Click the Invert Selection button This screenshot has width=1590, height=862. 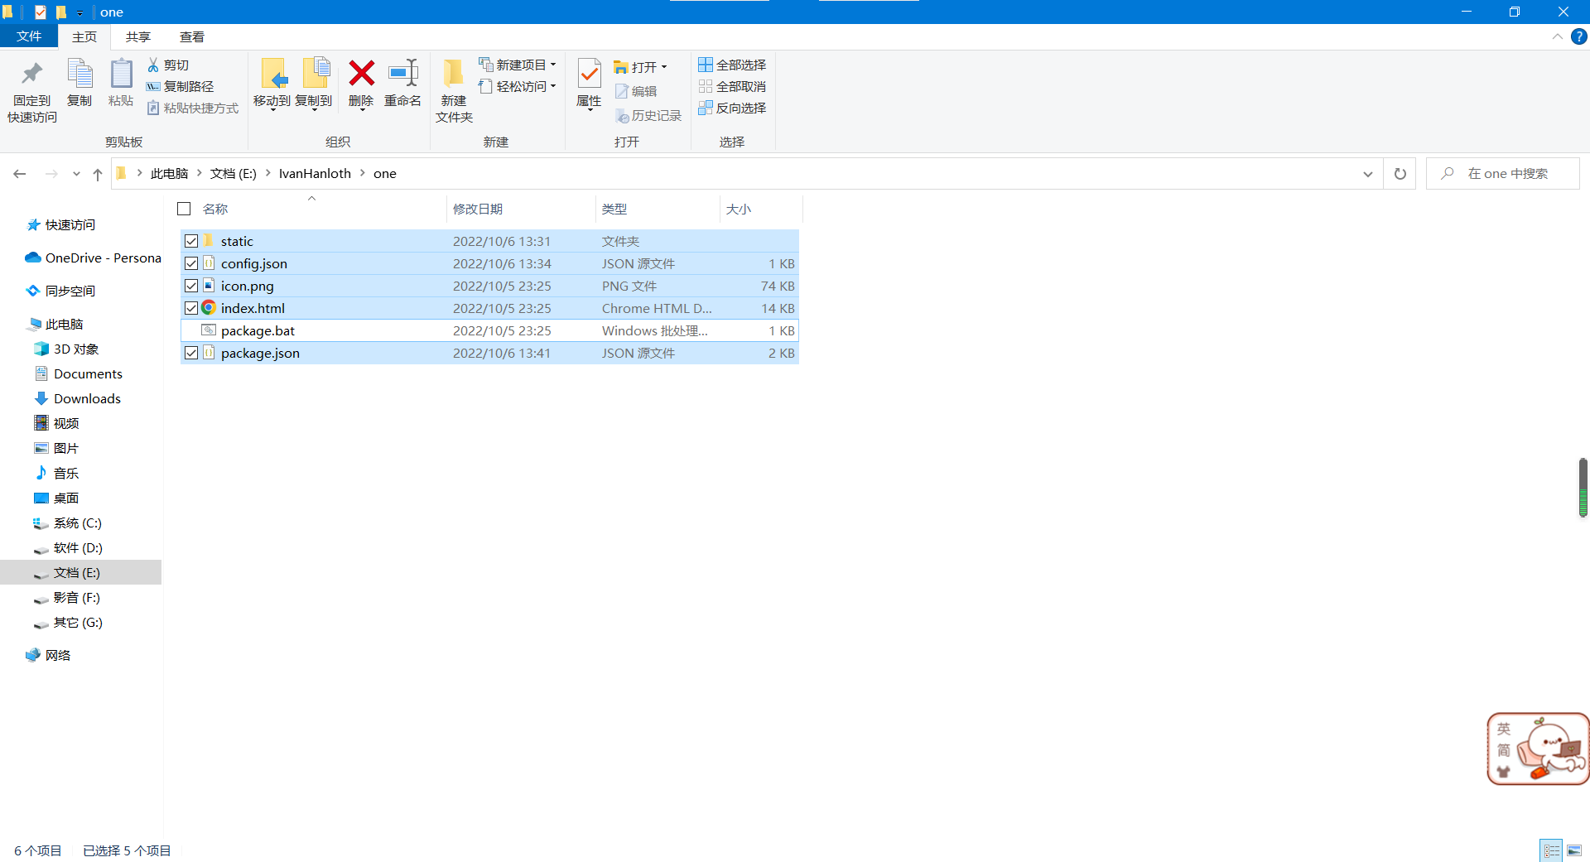point(732,108)
